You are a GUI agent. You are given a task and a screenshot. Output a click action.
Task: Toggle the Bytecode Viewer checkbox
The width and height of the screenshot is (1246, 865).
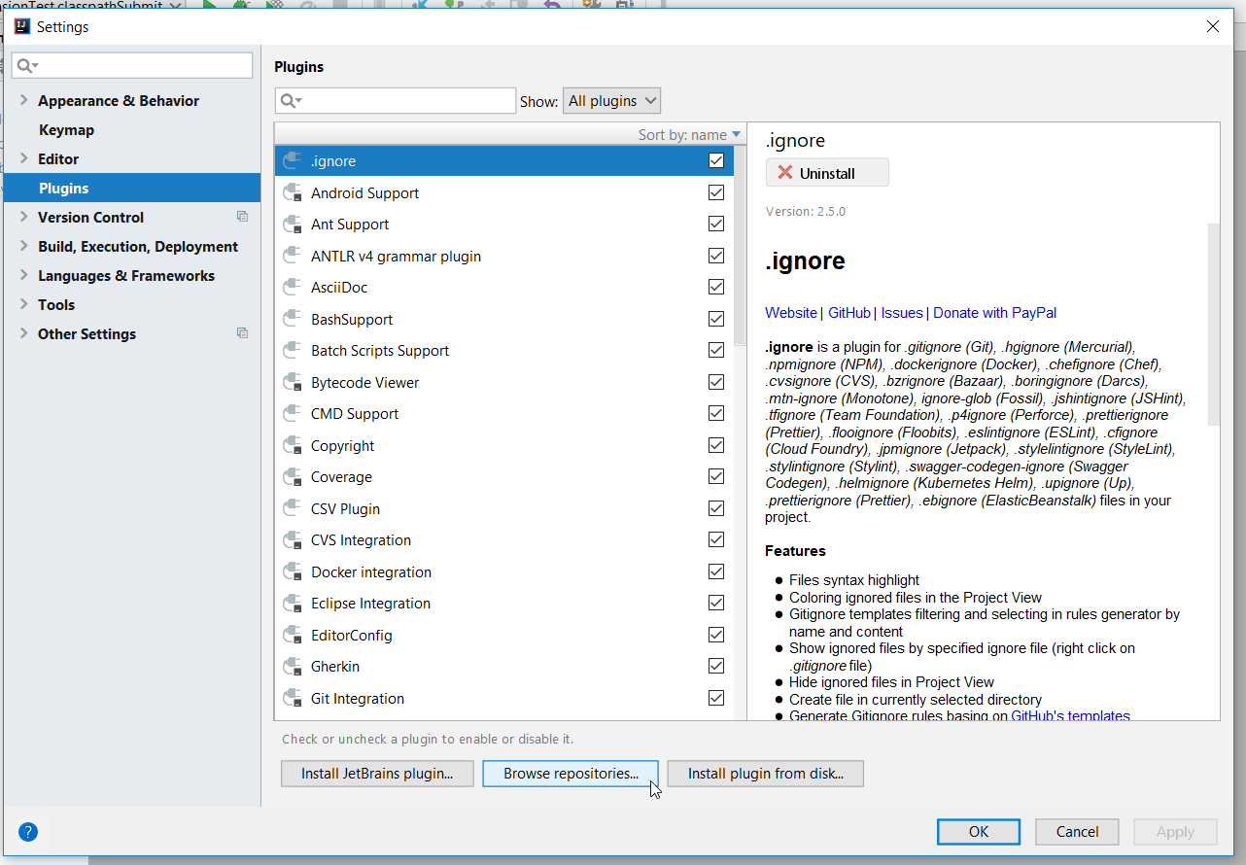pyautogui.click(x=716, y=382)
